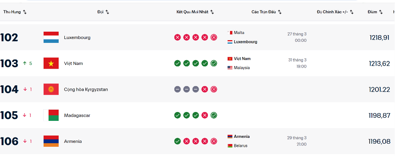395x156 pixels.
Task: Click the Madagascar flag icon
Action: click(51, 115)
